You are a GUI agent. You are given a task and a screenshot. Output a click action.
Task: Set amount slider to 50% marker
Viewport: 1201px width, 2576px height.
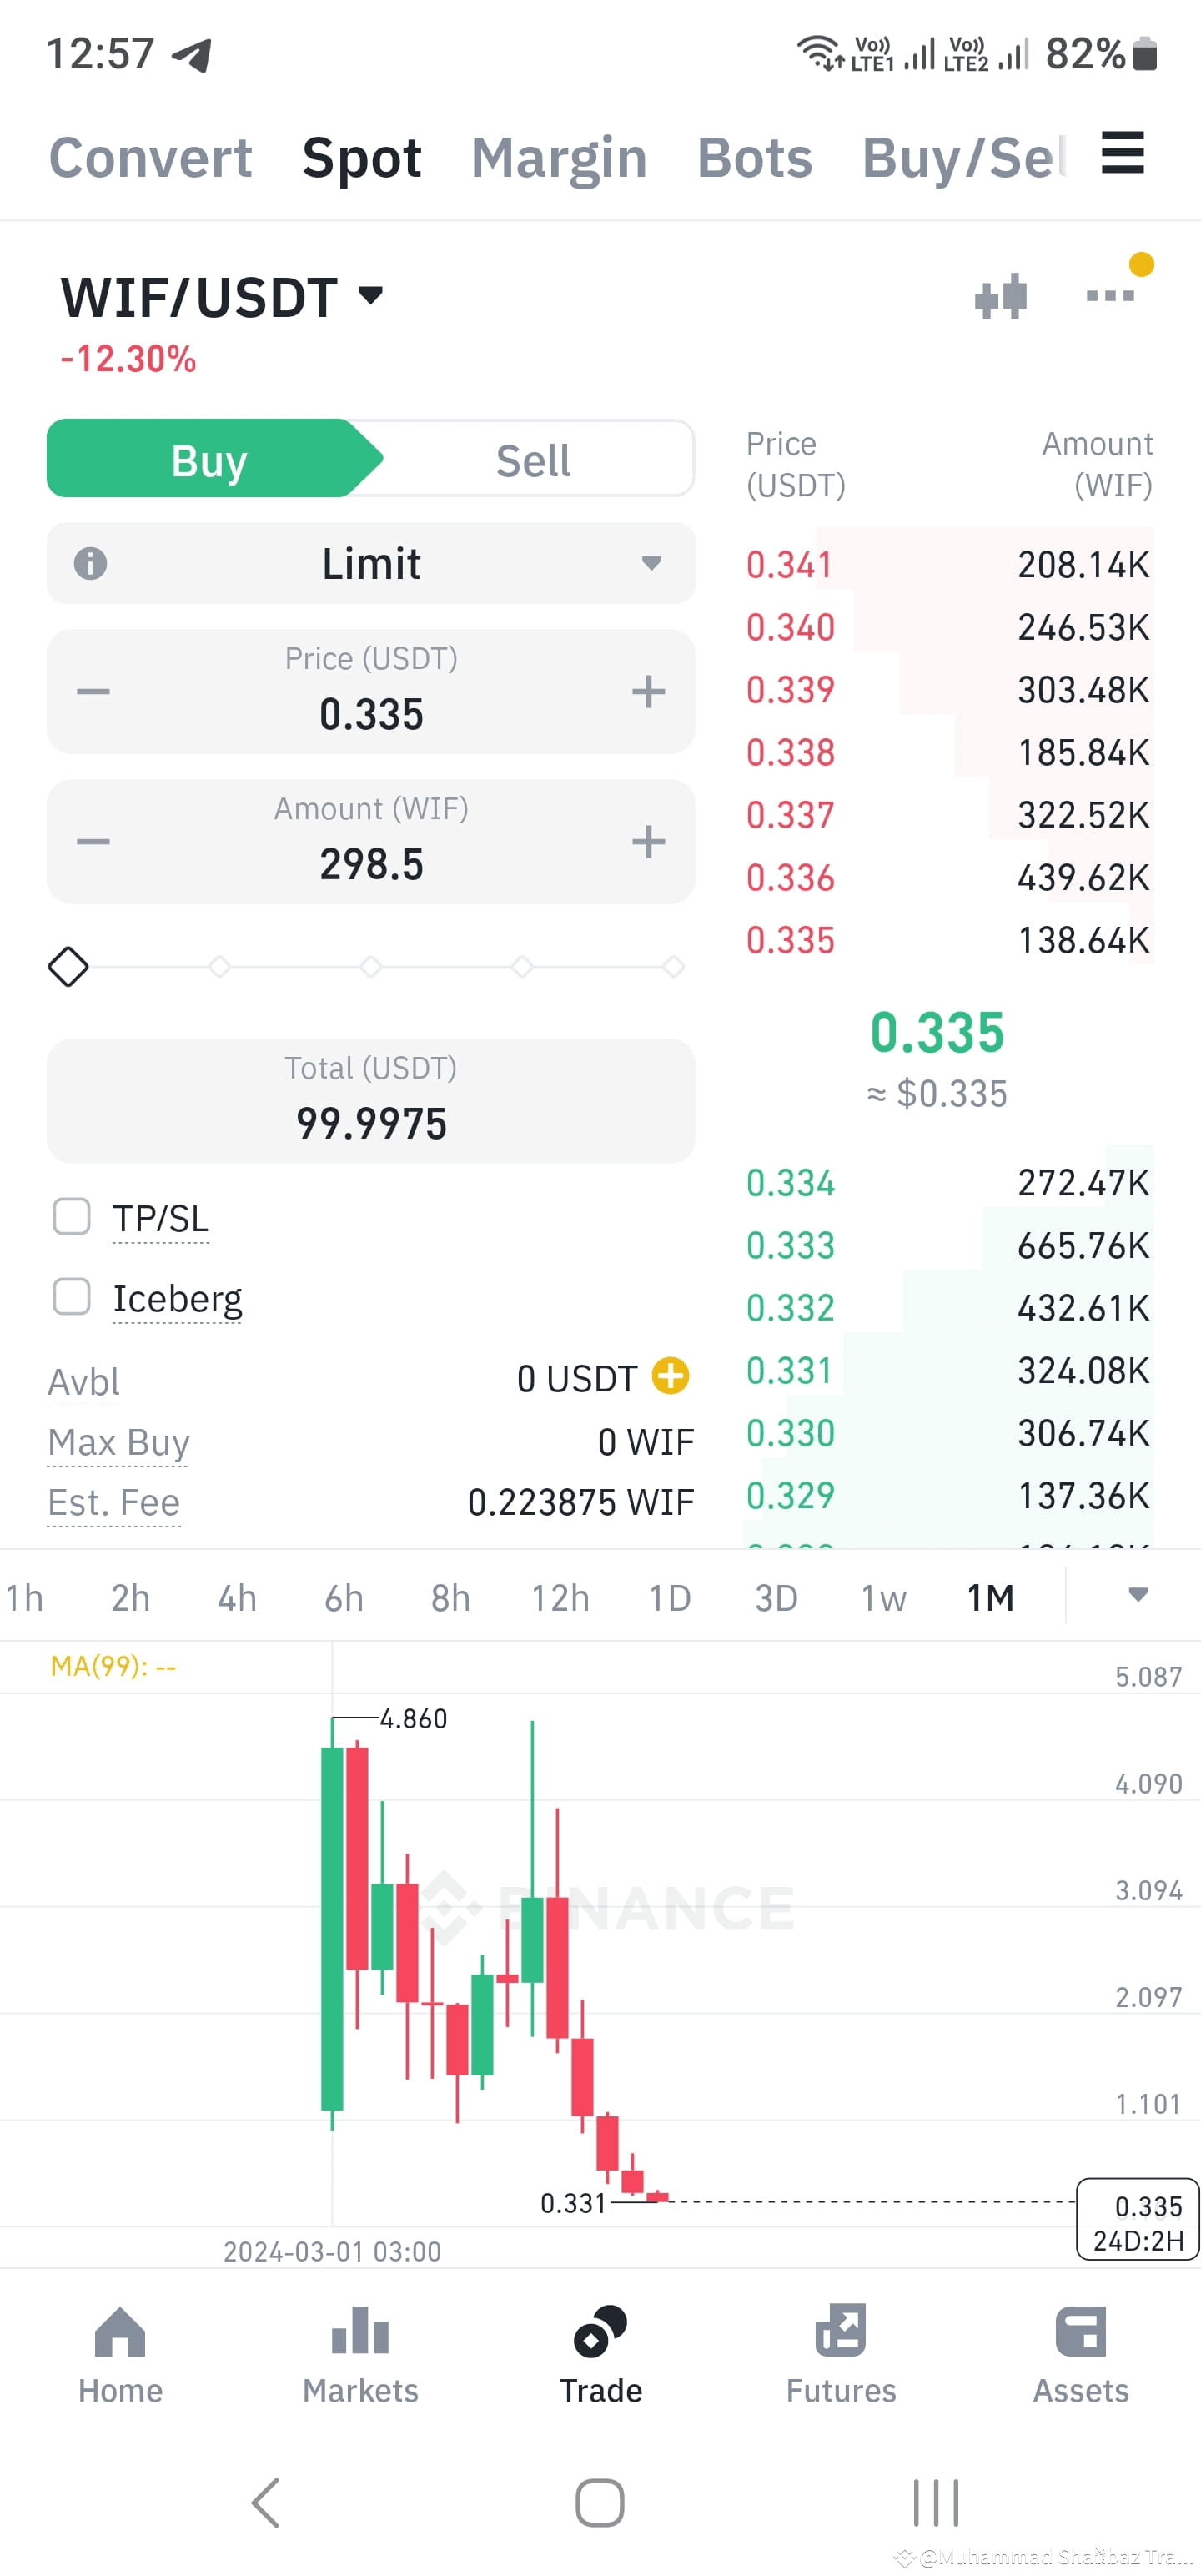pyautogui.click(x=370, y=966)
